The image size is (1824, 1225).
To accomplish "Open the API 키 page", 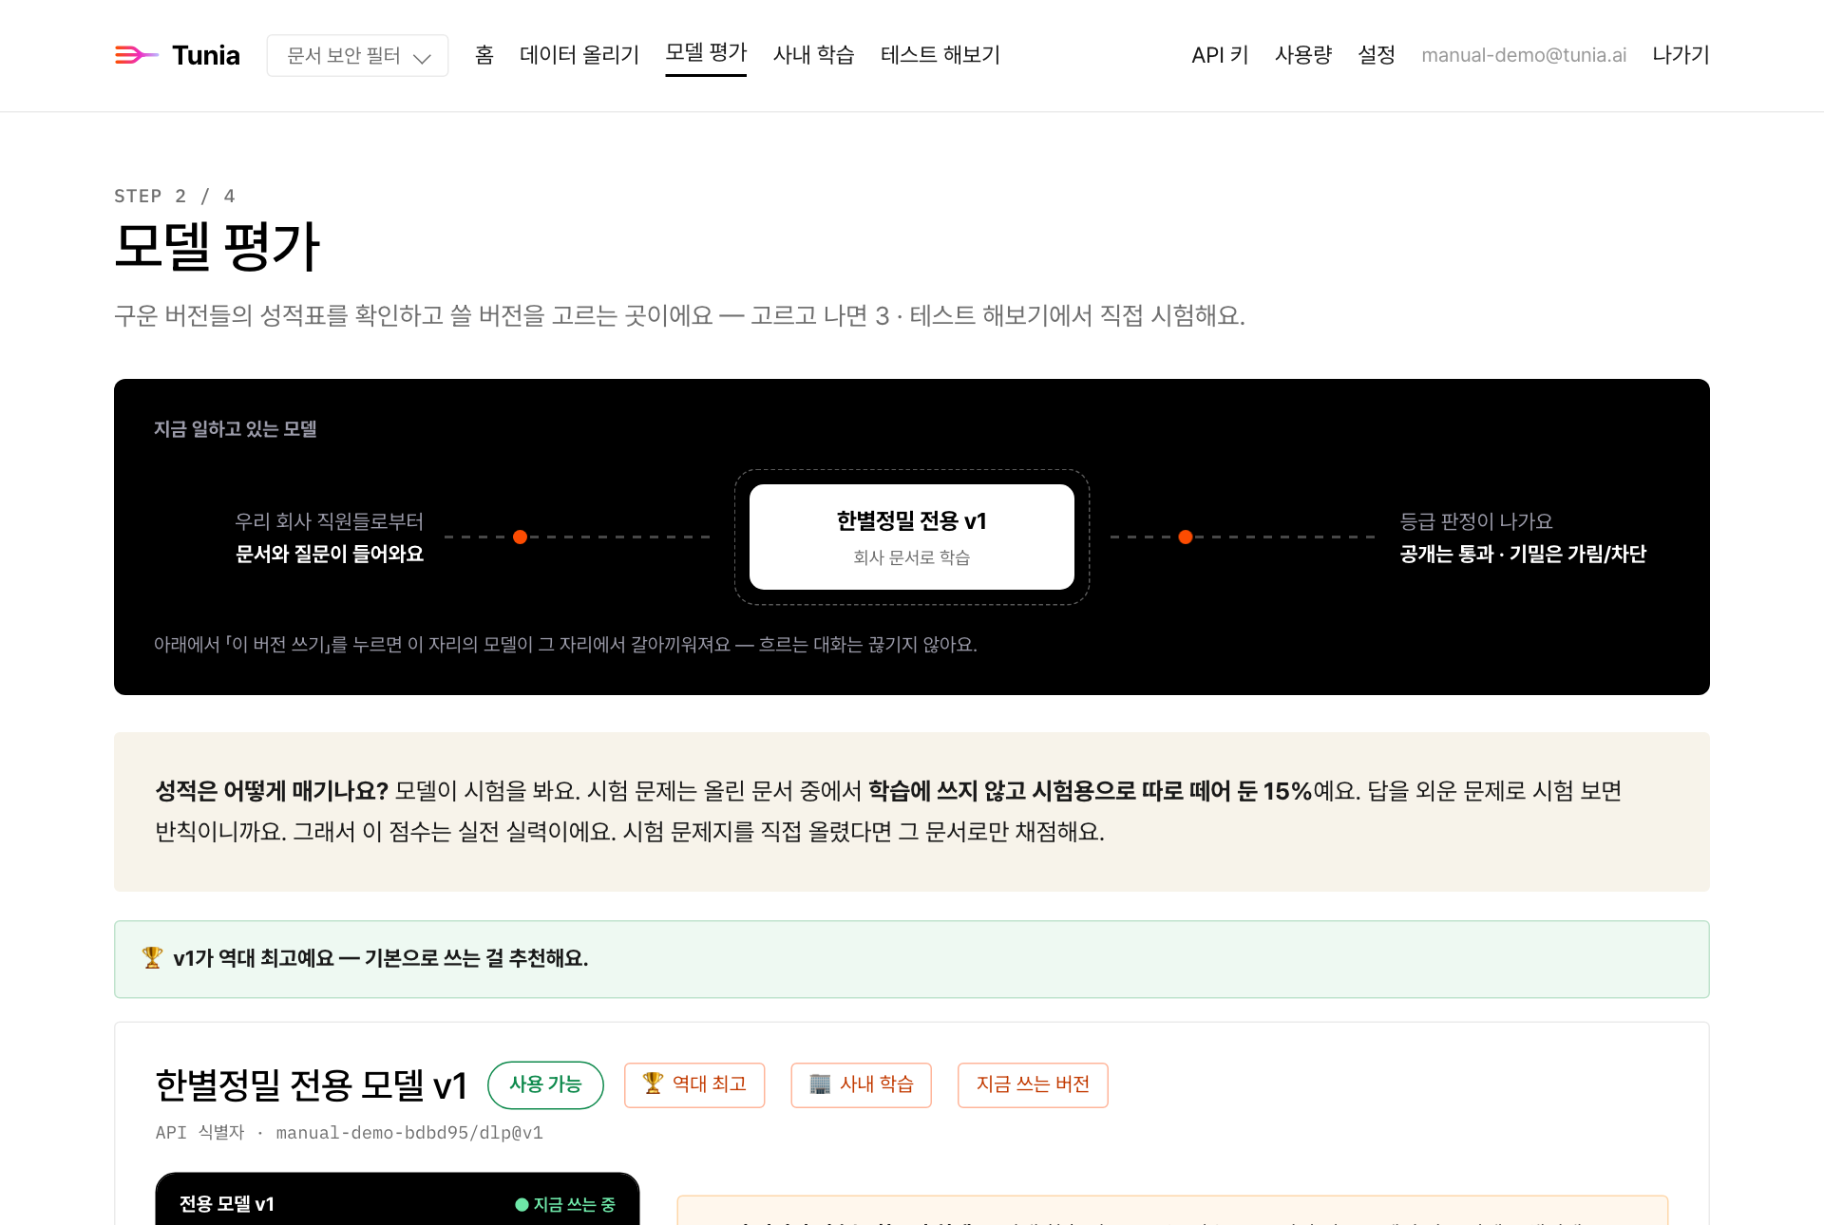I will (1220, 55).
